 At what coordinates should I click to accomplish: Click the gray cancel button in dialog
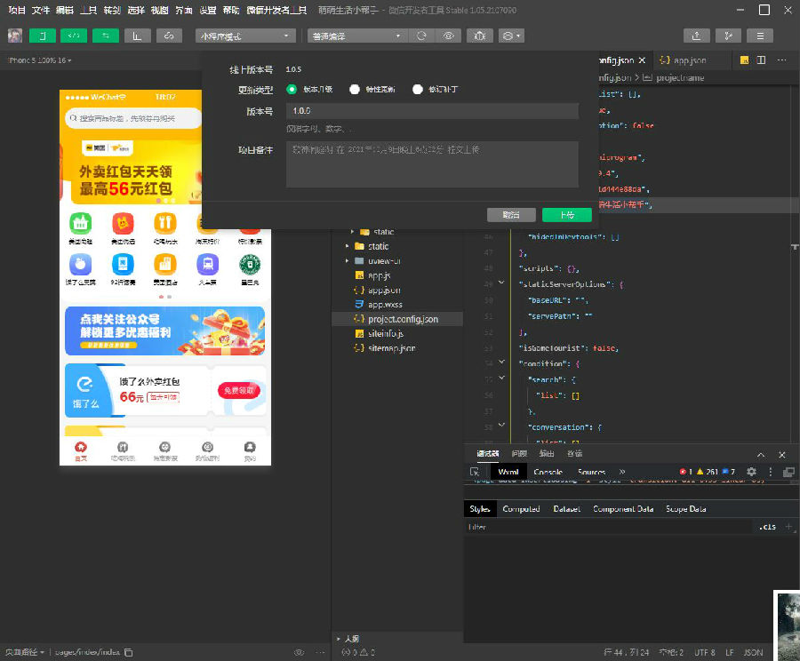pyautogui.click(x=511, y=215)
